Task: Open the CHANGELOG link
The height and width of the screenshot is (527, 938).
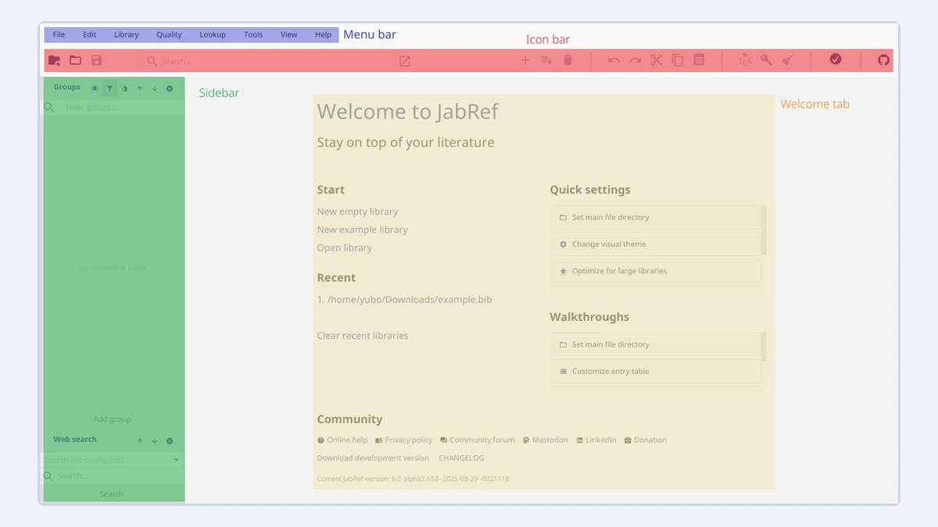Action: (461, 458)
